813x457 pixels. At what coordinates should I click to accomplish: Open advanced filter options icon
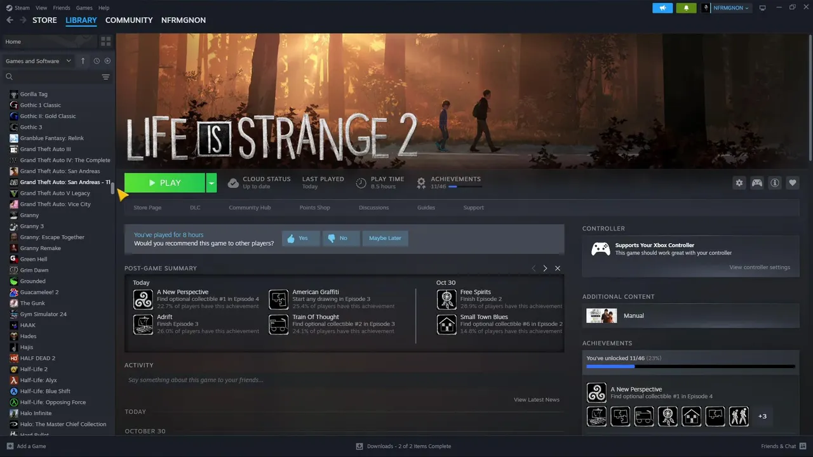coord(105,77)
